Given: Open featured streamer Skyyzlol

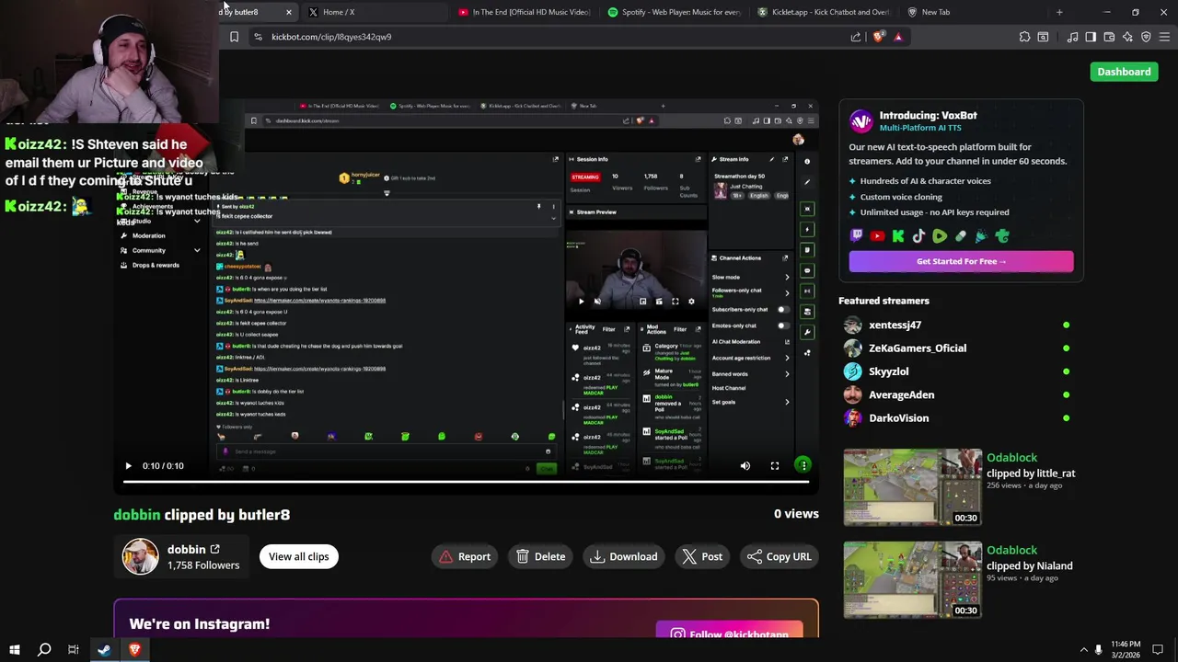Looking at the screenshot, I should [888, 371].
